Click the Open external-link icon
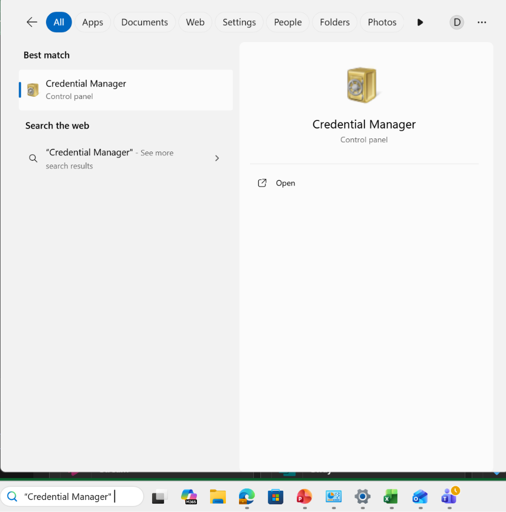The width and height of the screenshot is (506, 512). [x=262, y=183]
